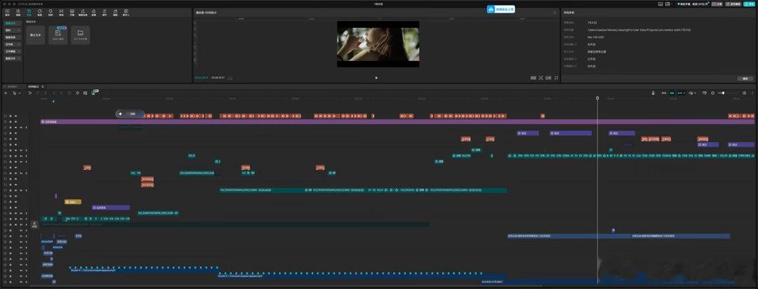Click the undo arrow in timeline toolbar
The image size is (758, 289).
coord(29,93)
